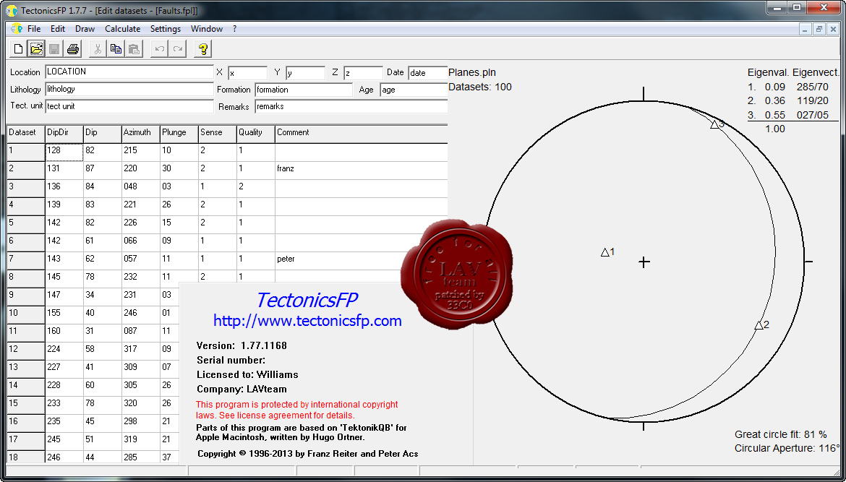This screenshot has height=482, width=846.
Task: Select row header for dataset 12
Action: point(25,350)
